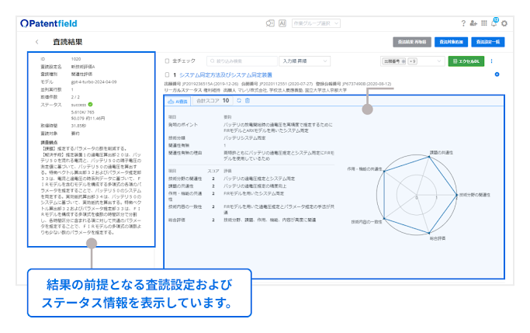Open the apps grid menu icon

(x=485, y=23)
